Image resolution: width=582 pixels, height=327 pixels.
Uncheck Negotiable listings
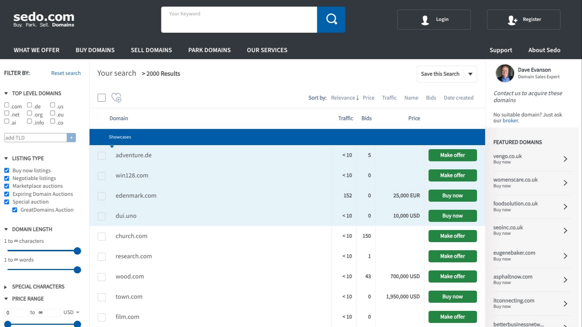[x=7, y=178]
